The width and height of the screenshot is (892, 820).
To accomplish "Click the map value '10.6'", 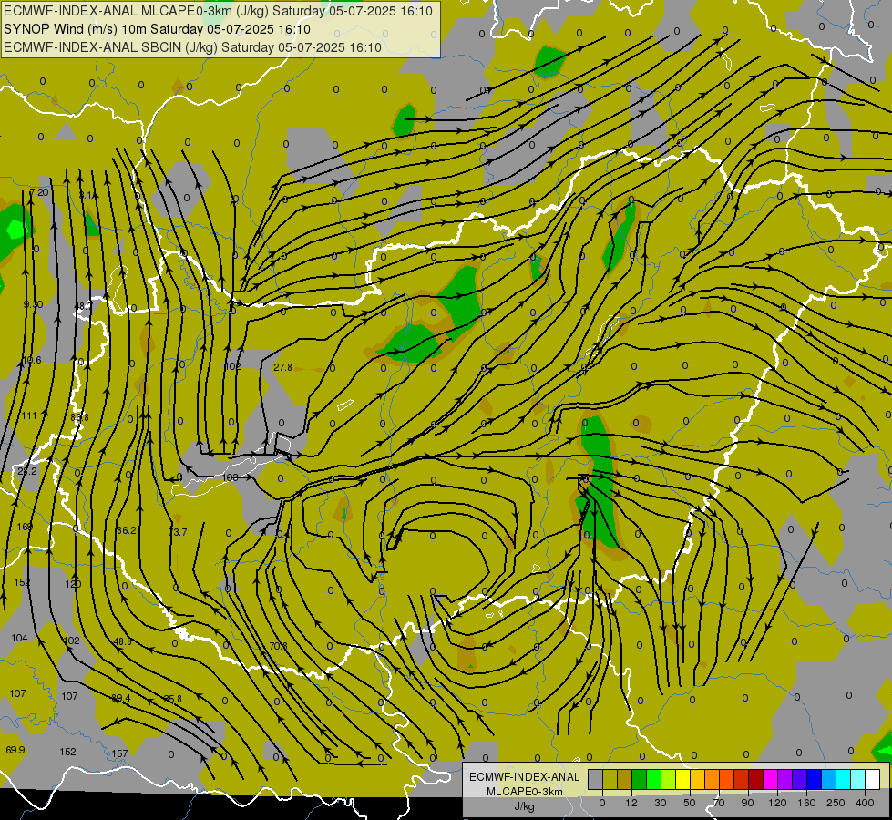I will [x=32, y=360].
